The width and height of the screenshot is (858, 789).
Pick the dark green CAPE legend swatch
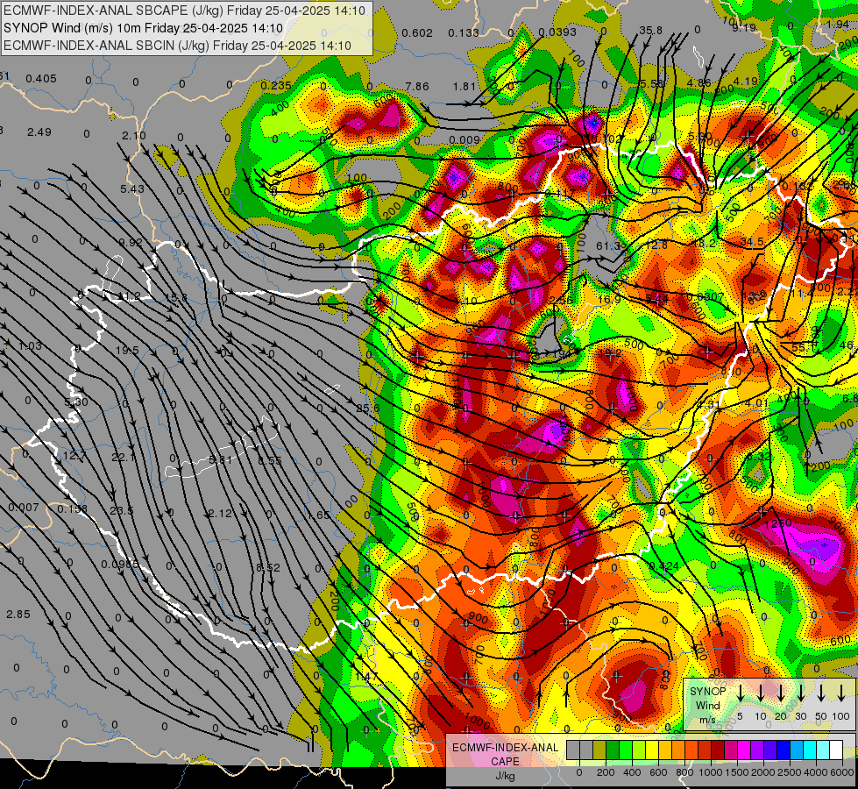613,750
